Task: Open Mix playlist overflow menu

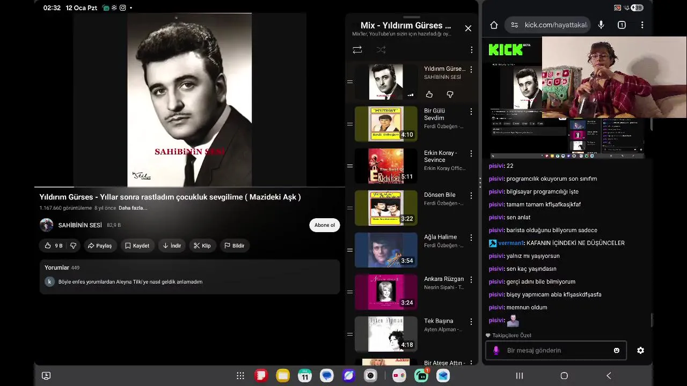Action: (x=471, y=50)
